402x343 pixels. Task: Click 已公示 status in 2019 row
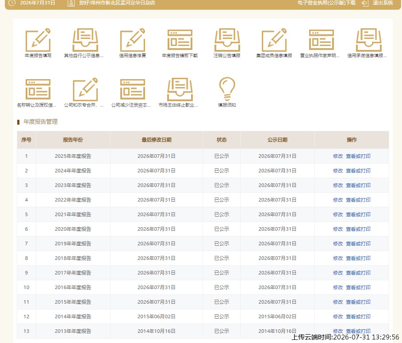pos(222,244)
